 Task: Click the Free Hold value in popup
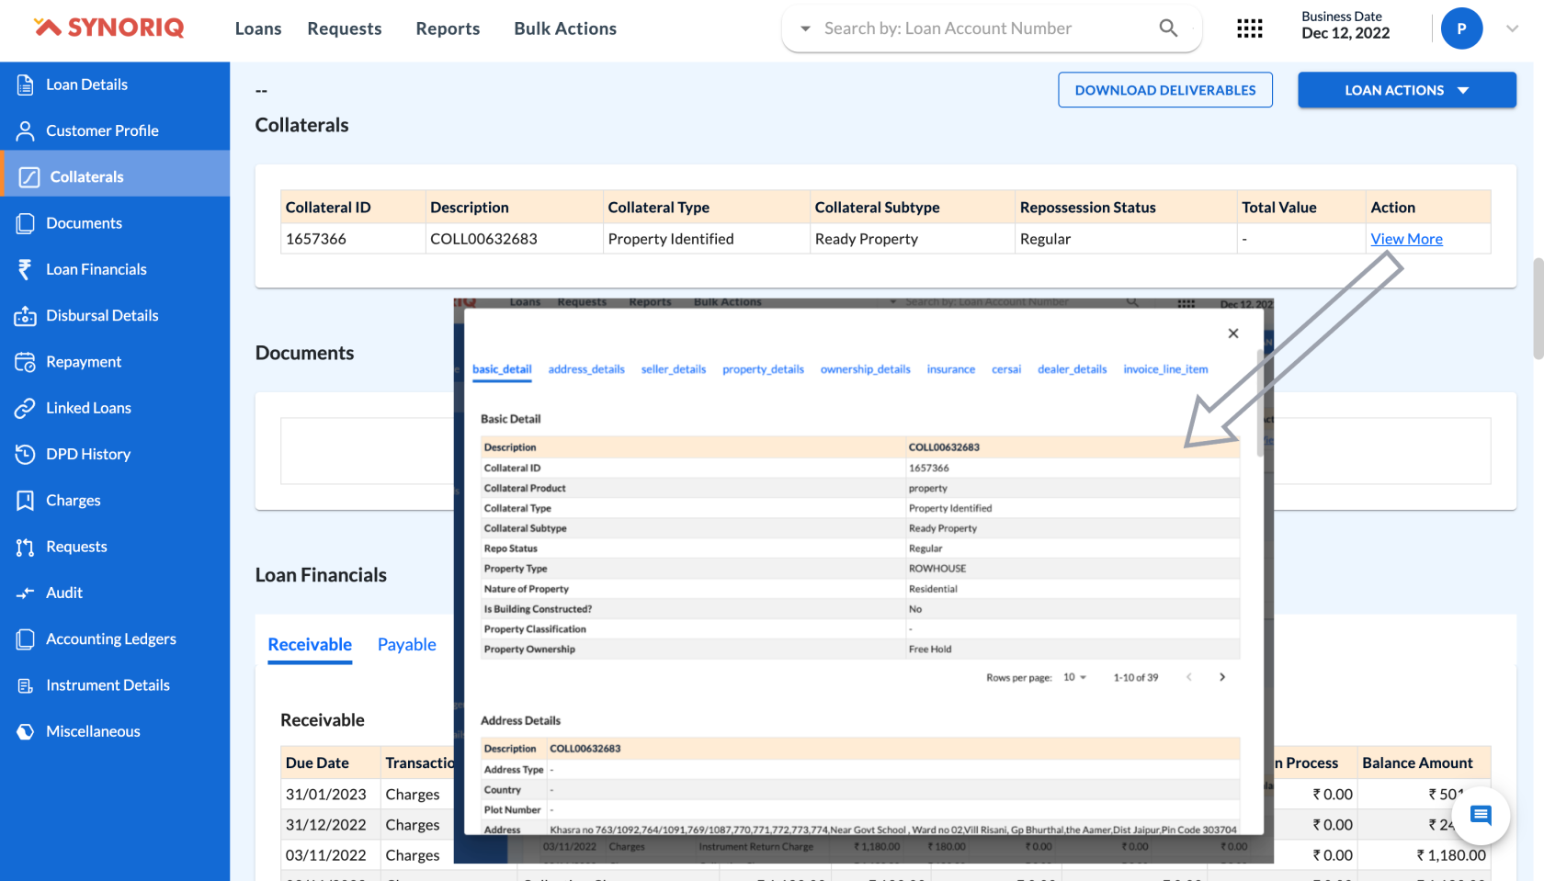[930, 649]
